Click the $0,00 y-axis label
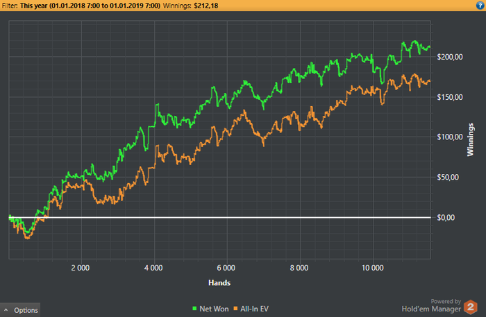 tap(446, 218)
